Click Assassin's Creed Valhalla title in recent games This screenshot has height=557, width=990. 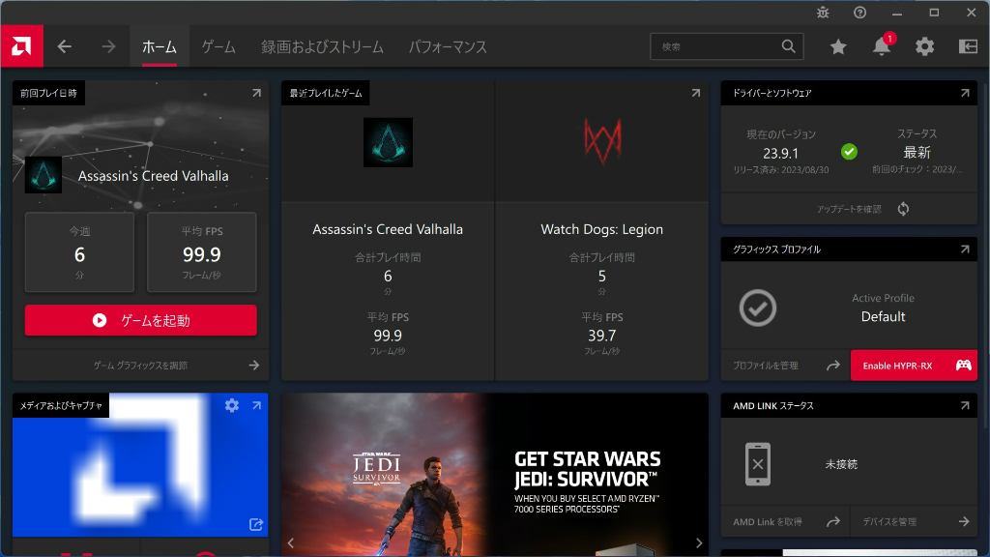pos(388,229)
